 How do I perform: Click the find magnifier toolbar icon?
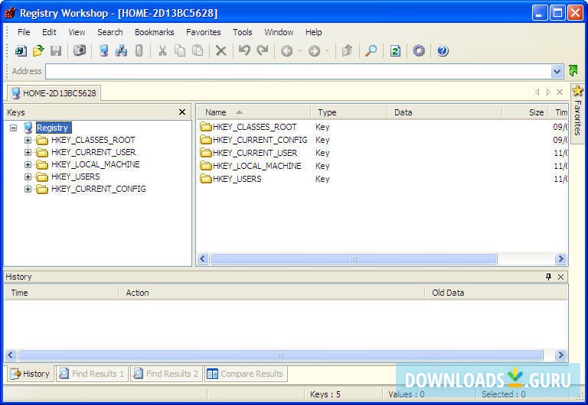(371, 50)
